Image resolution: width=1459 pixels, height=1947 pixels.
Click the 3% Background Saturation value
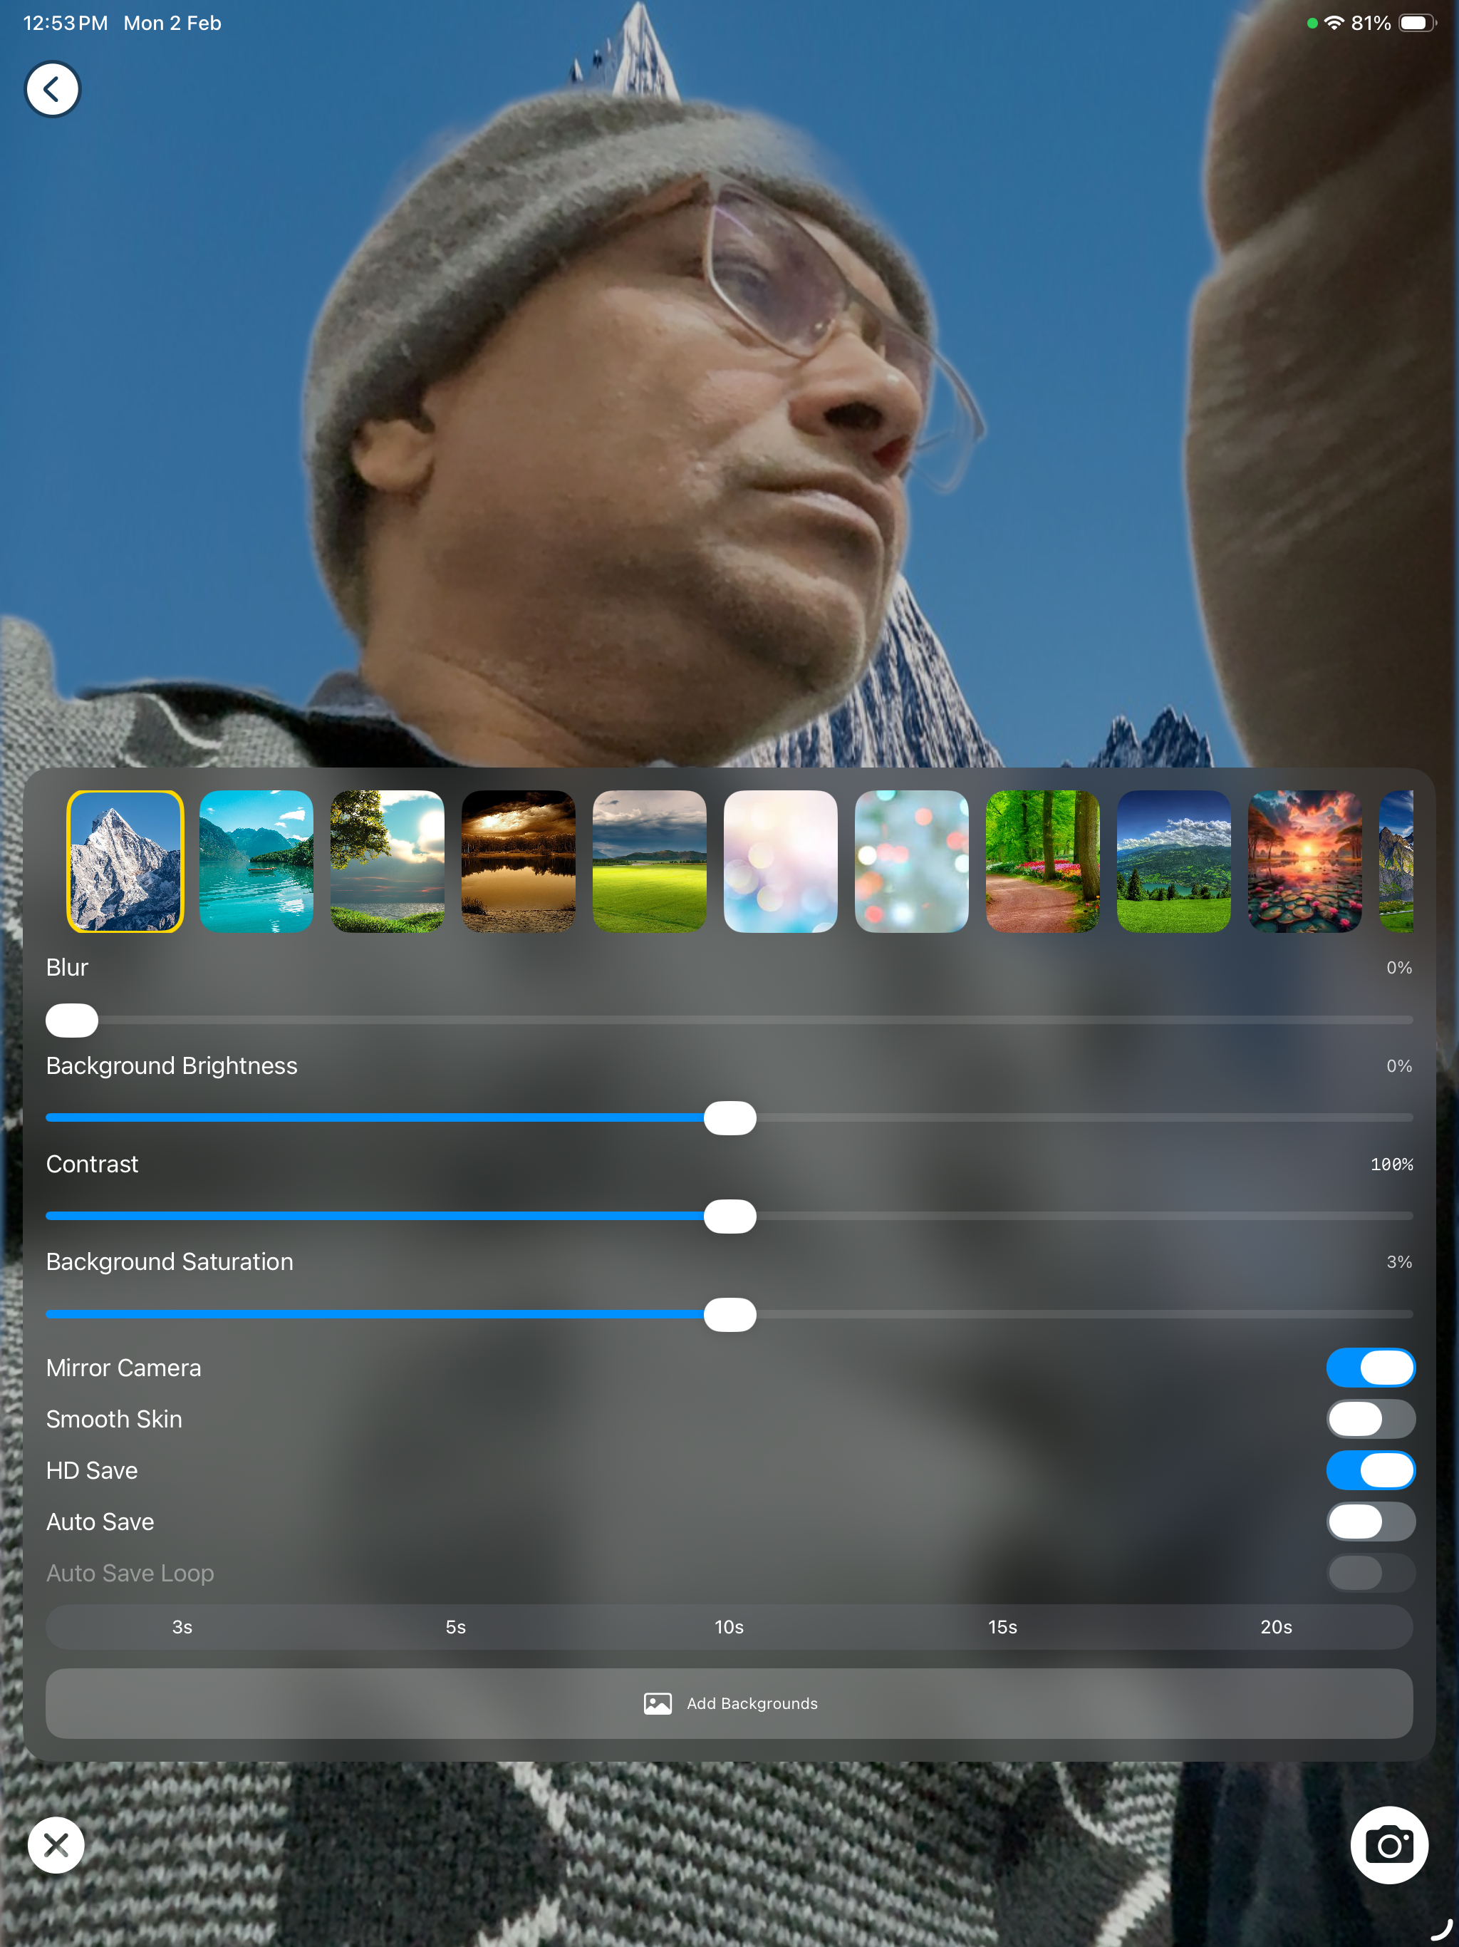point(1399,1262)
